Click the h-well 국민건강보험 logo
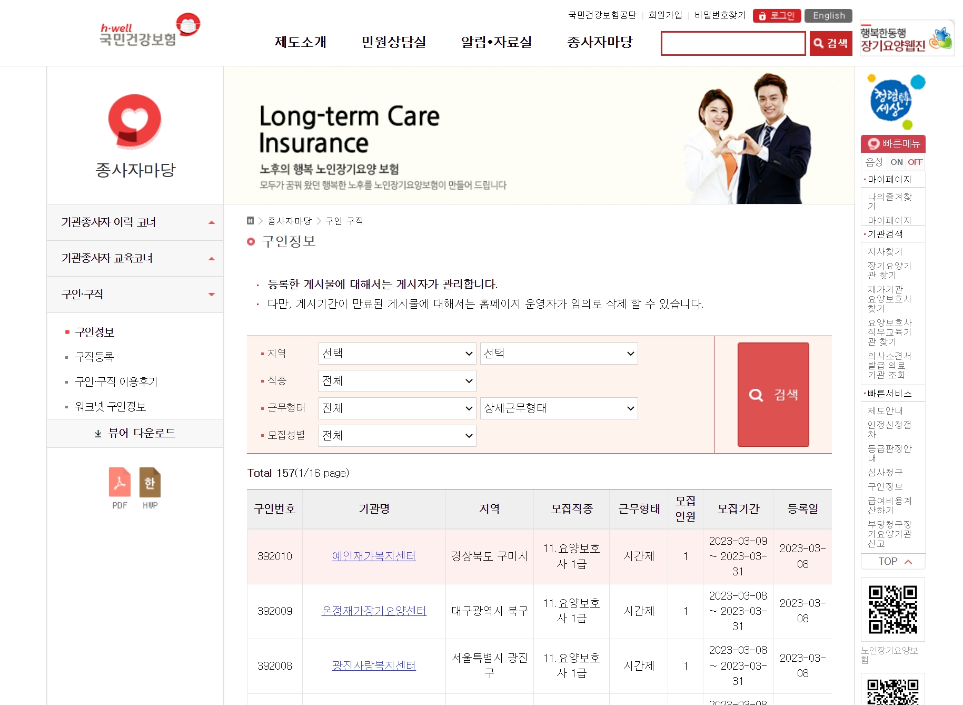 [x=150, y=30]
